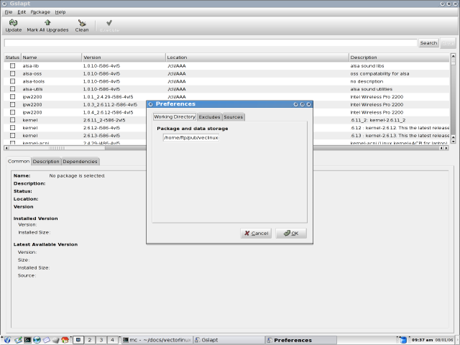Open the Package menu
460x345 pixels.
click(x=40, y=12)
